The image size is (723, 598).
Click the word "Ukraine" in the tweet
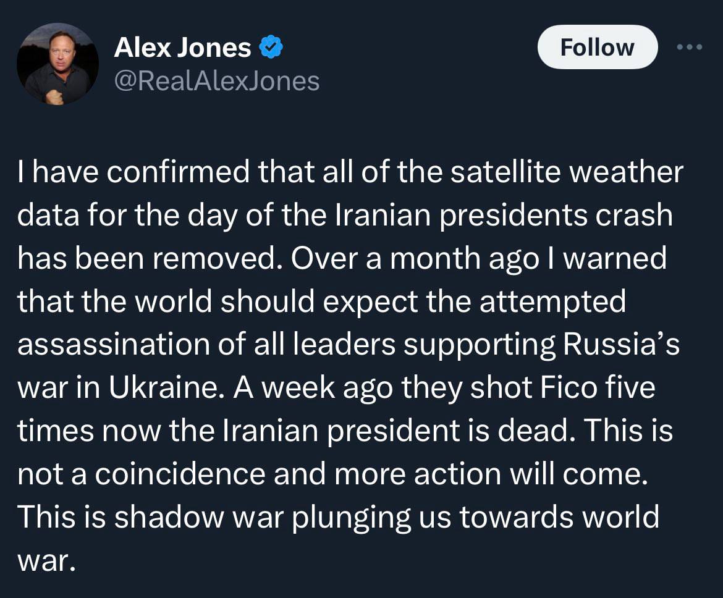153,388
